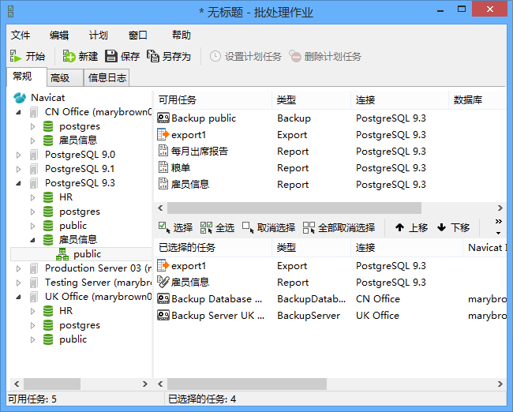Click the available tasks 连接 column header
This screenshot has width=513, height=412.
[x=399, y=99]
